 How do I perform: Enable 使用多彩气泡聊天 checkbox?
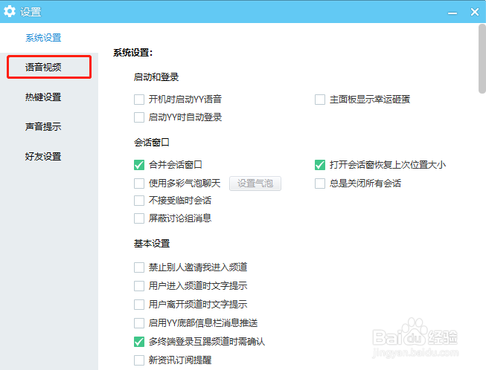coord(139,184)
